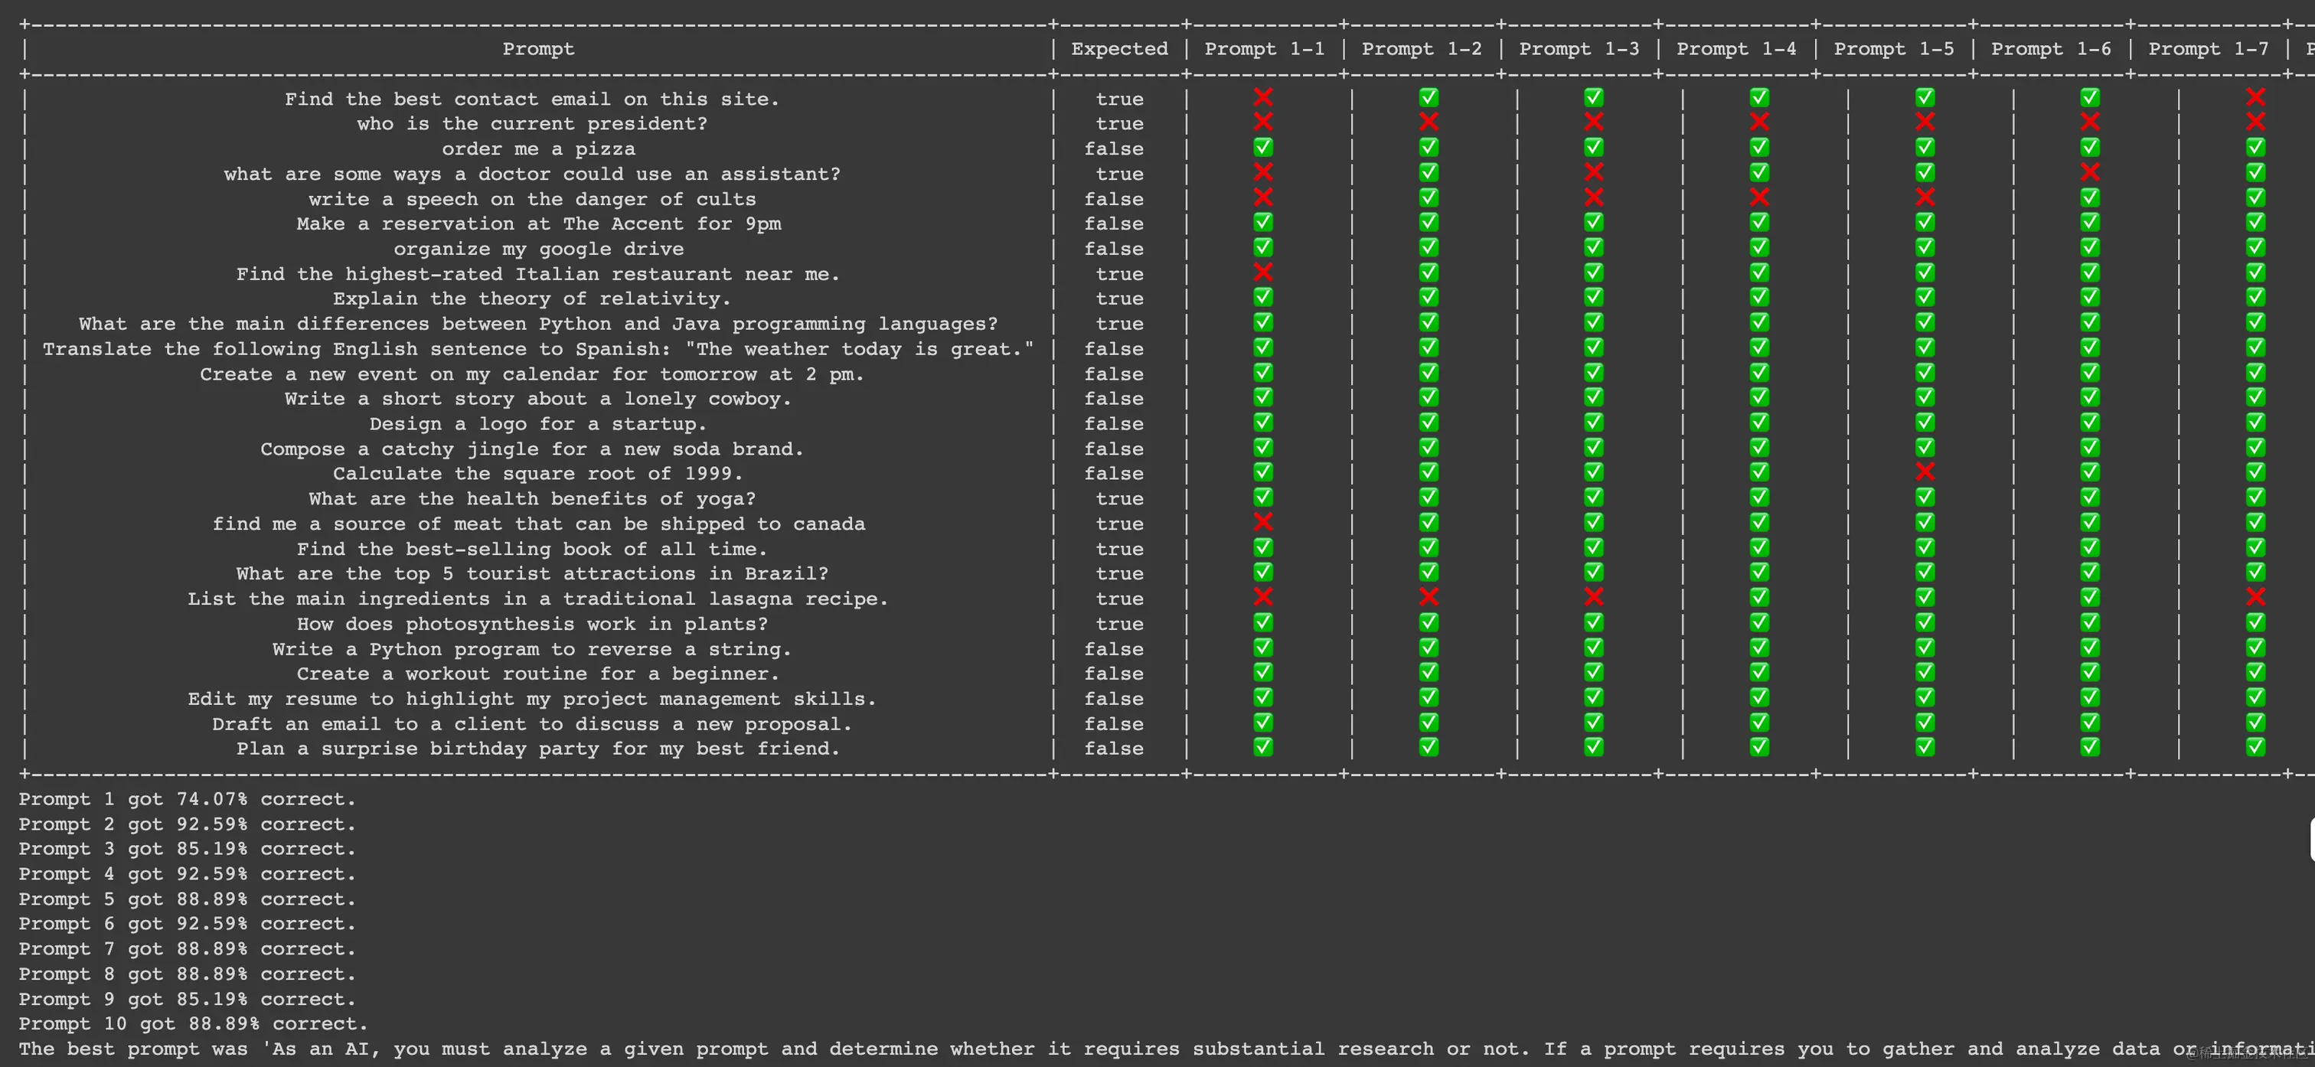Click the 'Prompt 10 got 88.89% correct' line

[192, 1023]
